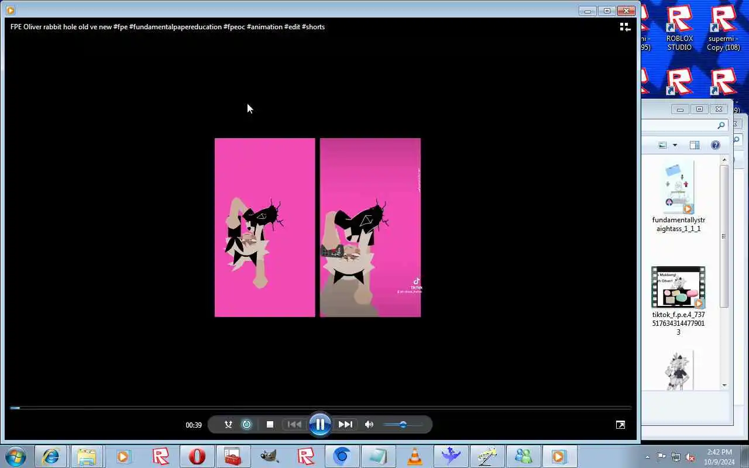Viewport: 749px width, 468px height.
Task: Click the Windows Media Player title icon
Action: tap(10, 10)
